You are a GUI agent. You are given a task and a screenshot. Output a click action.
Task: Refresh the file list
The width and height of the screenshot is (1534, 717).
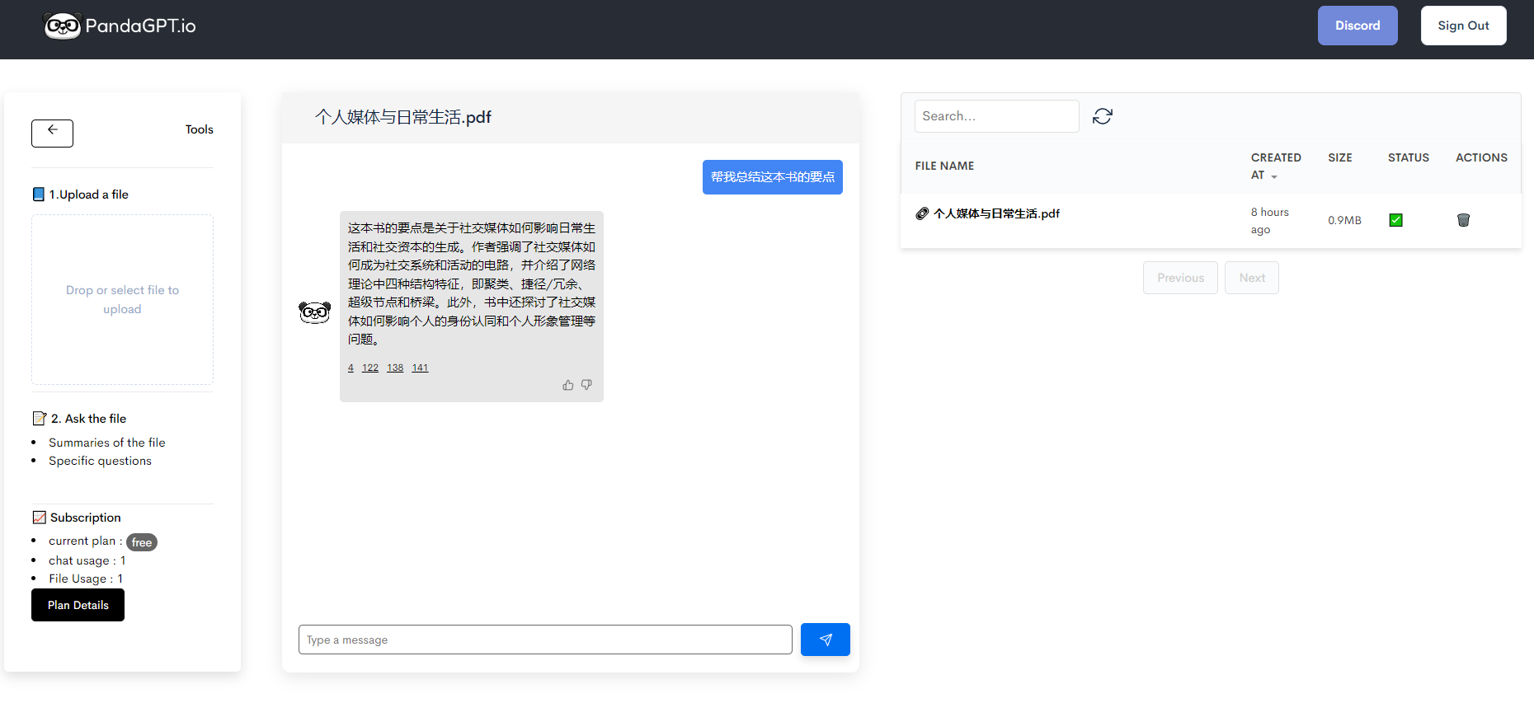coord(1102,116)
